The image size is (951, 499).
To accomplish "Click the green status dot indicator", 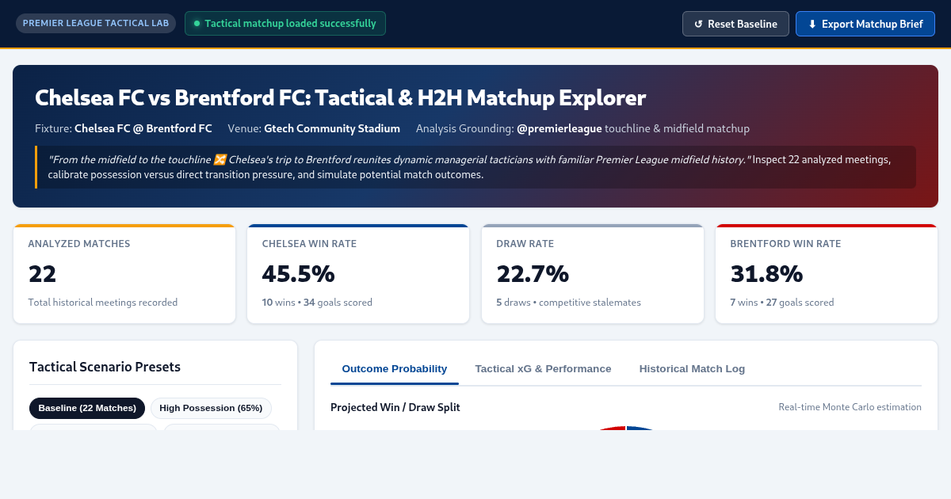I will click(x=197, y=24).
